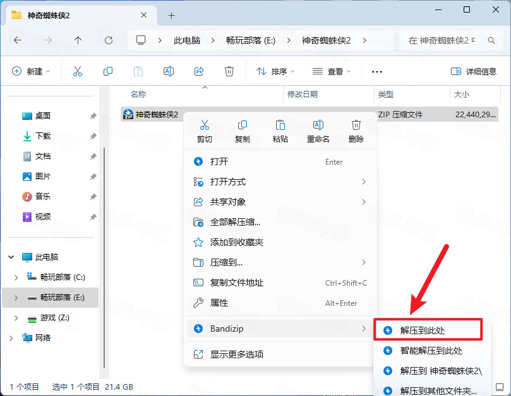Refresh the current folder
Screen dimensions: 511x396
point(109,40)
